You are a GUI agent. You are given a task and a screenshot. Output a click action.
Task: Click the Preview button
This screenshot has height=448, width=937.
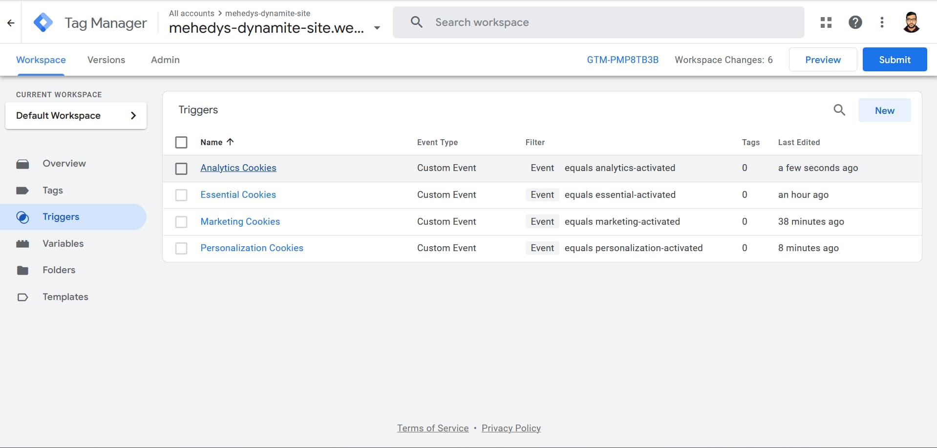point(823,60)
